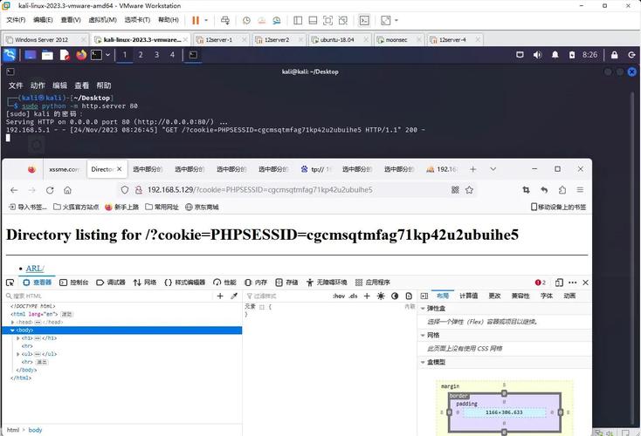The height and width of the screenshot is (436, 641).
Task: Click the element picker icon in DevTools
Action: (x=10, y=283)
